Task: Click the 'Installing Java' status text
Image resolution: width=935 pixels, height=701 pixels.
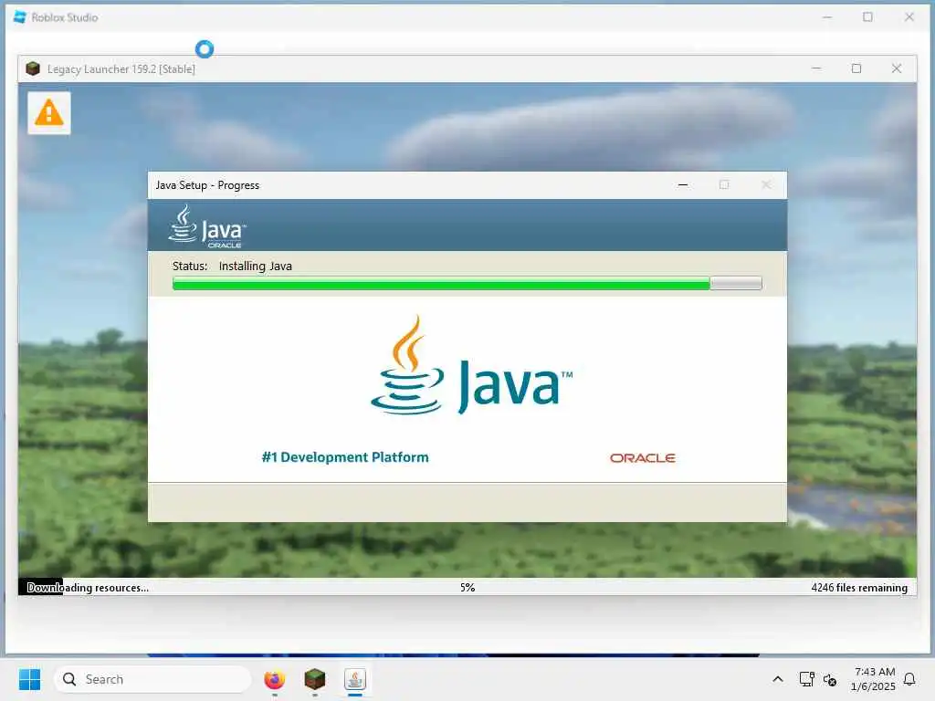Action: (256, 267)
